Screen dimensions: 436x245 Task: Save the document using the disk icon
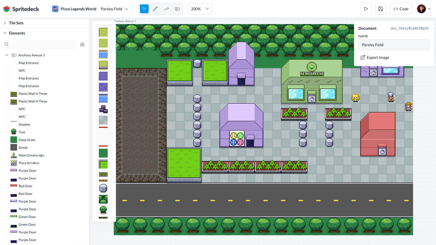point(381,9)
